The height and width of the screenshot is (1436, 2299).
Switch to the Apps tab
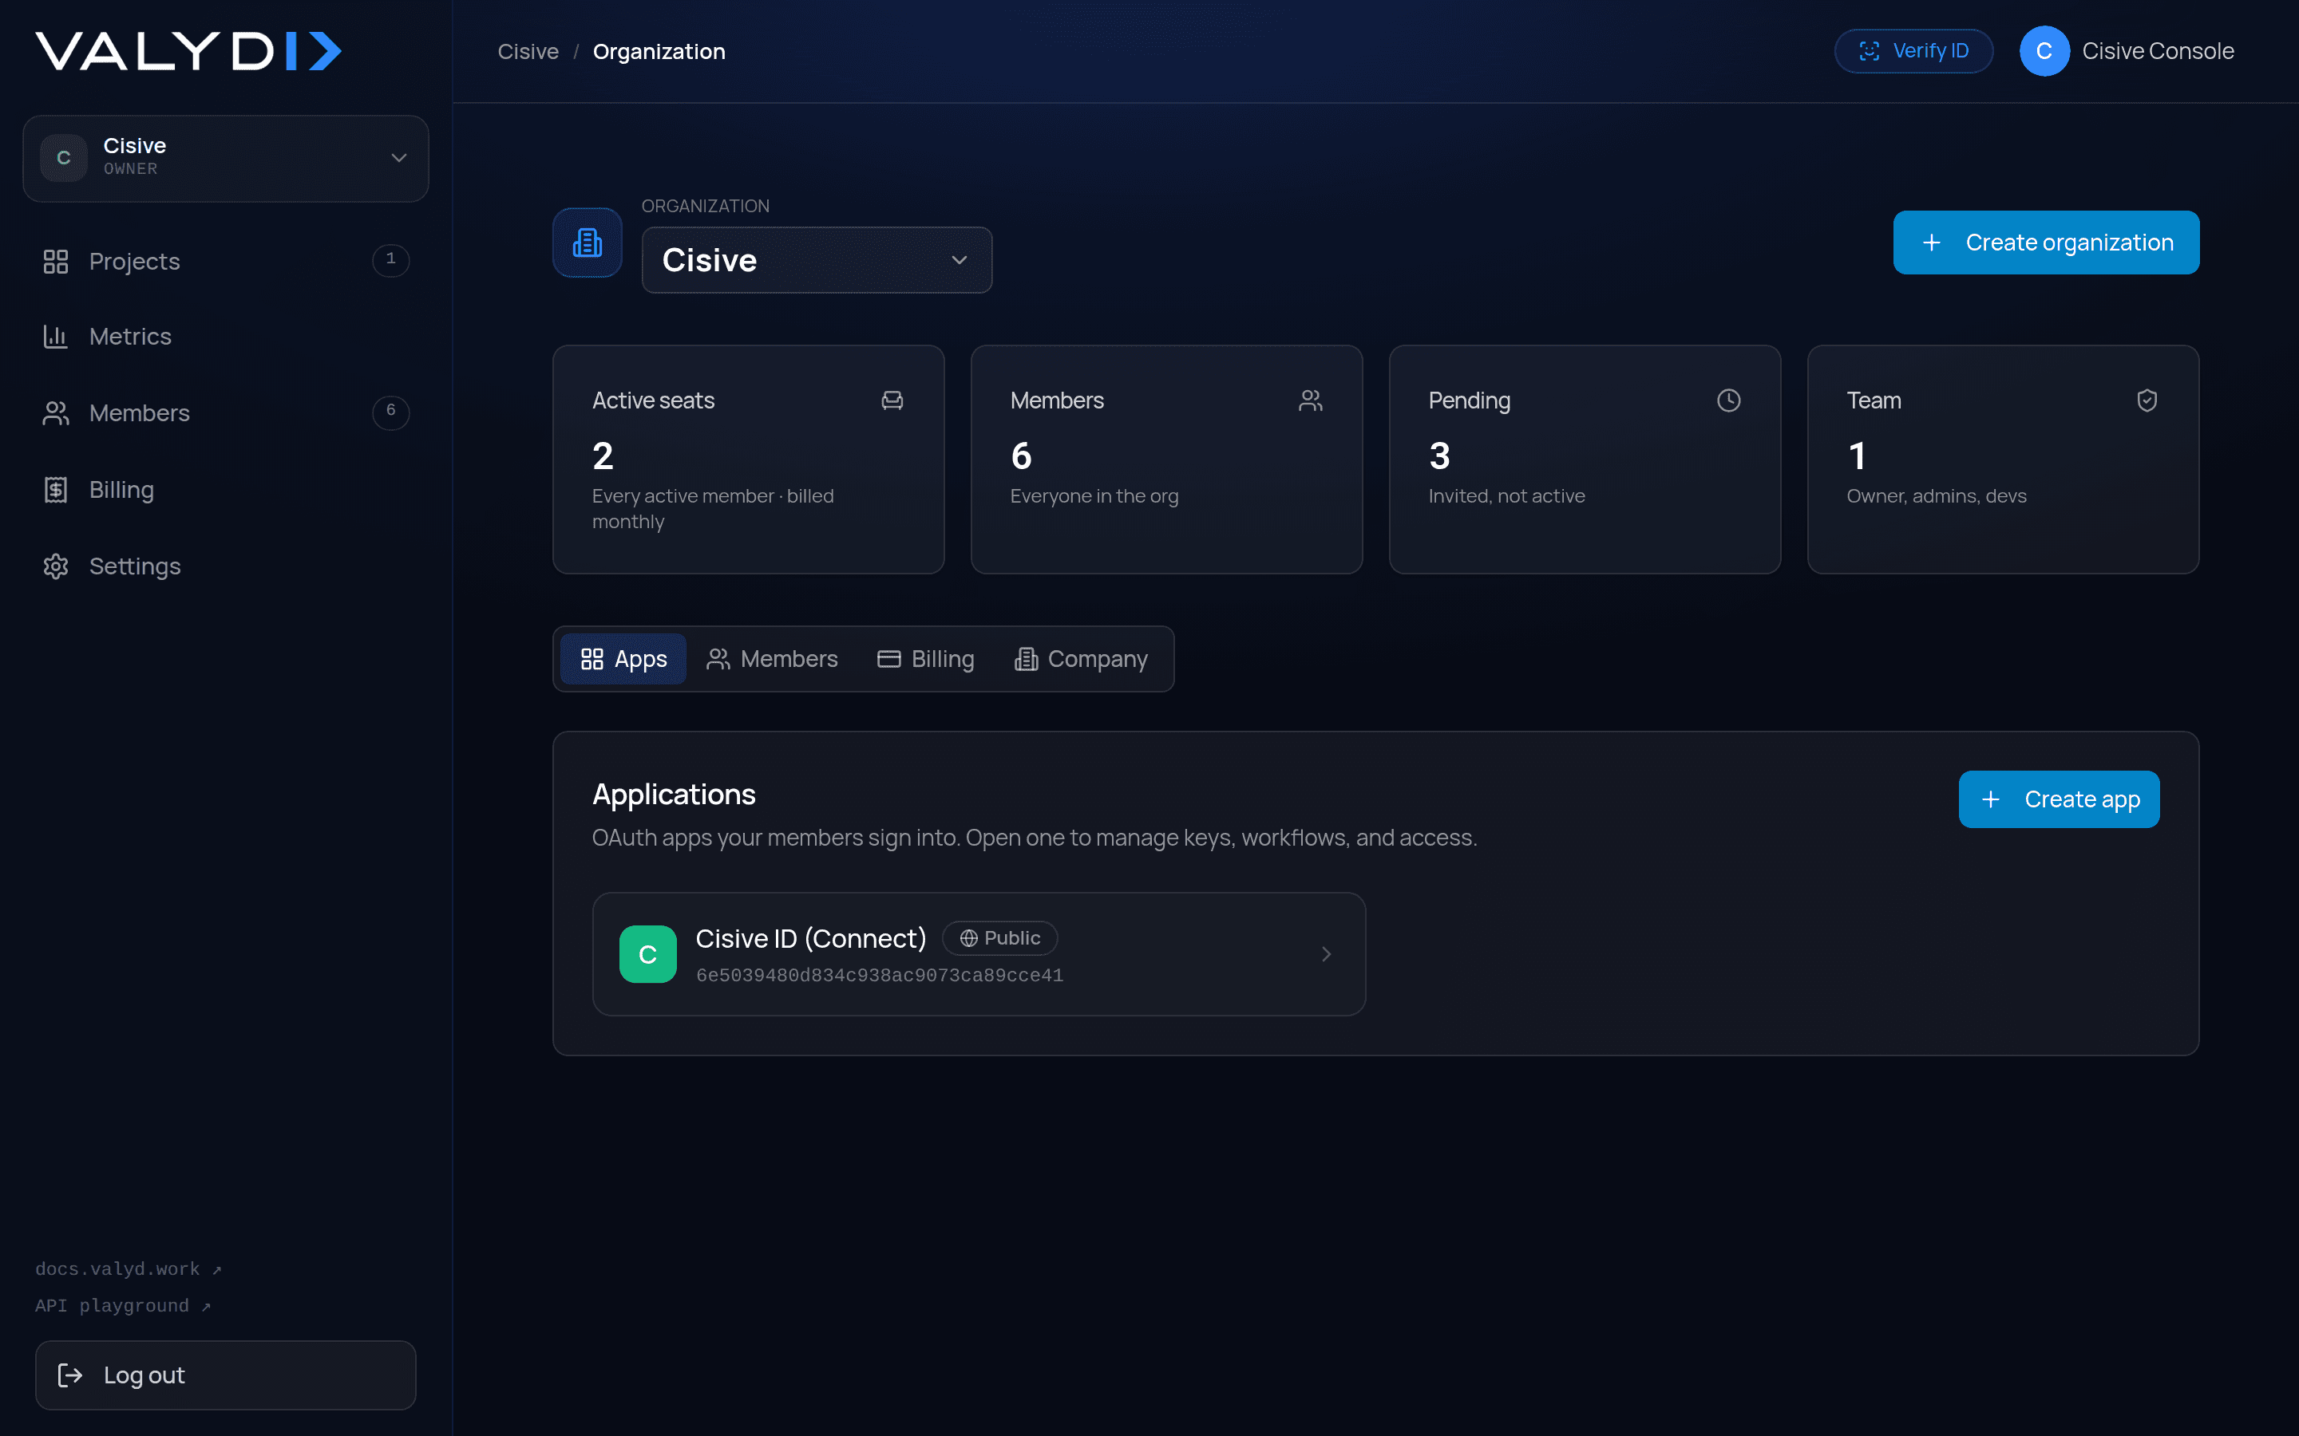point(623,659)
